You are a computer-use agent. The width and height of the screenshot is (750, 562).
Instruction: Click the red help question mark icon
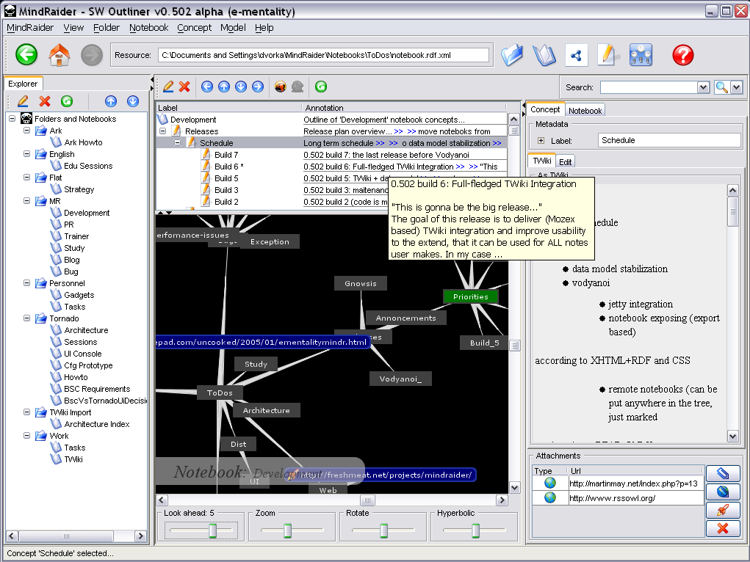coord(682,55)
